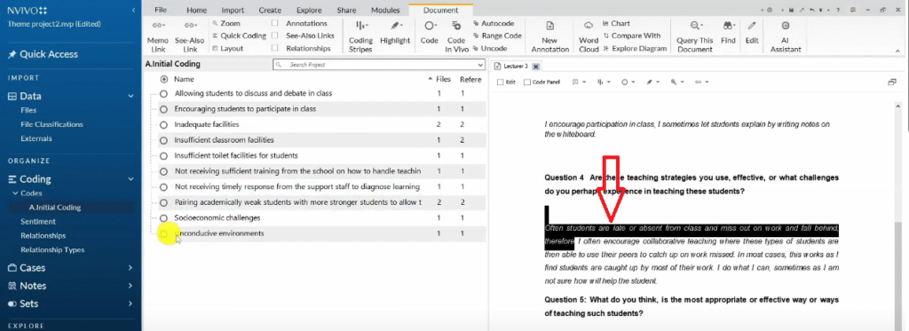
Task: Click the undo arrow in title bar
Action: point(813,10)
